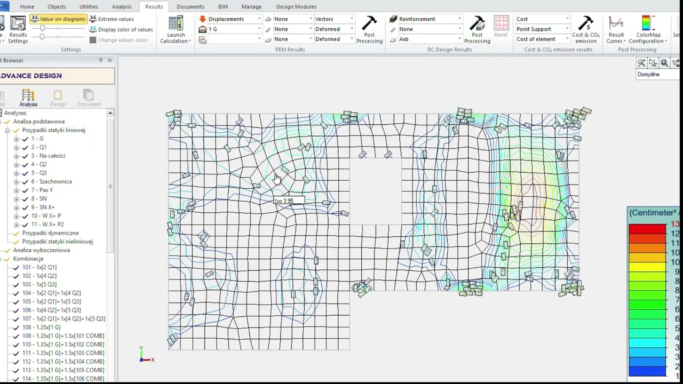Toggle check for combination 108 - 1.35x[1 G]
683x384 pixels.
16,327
